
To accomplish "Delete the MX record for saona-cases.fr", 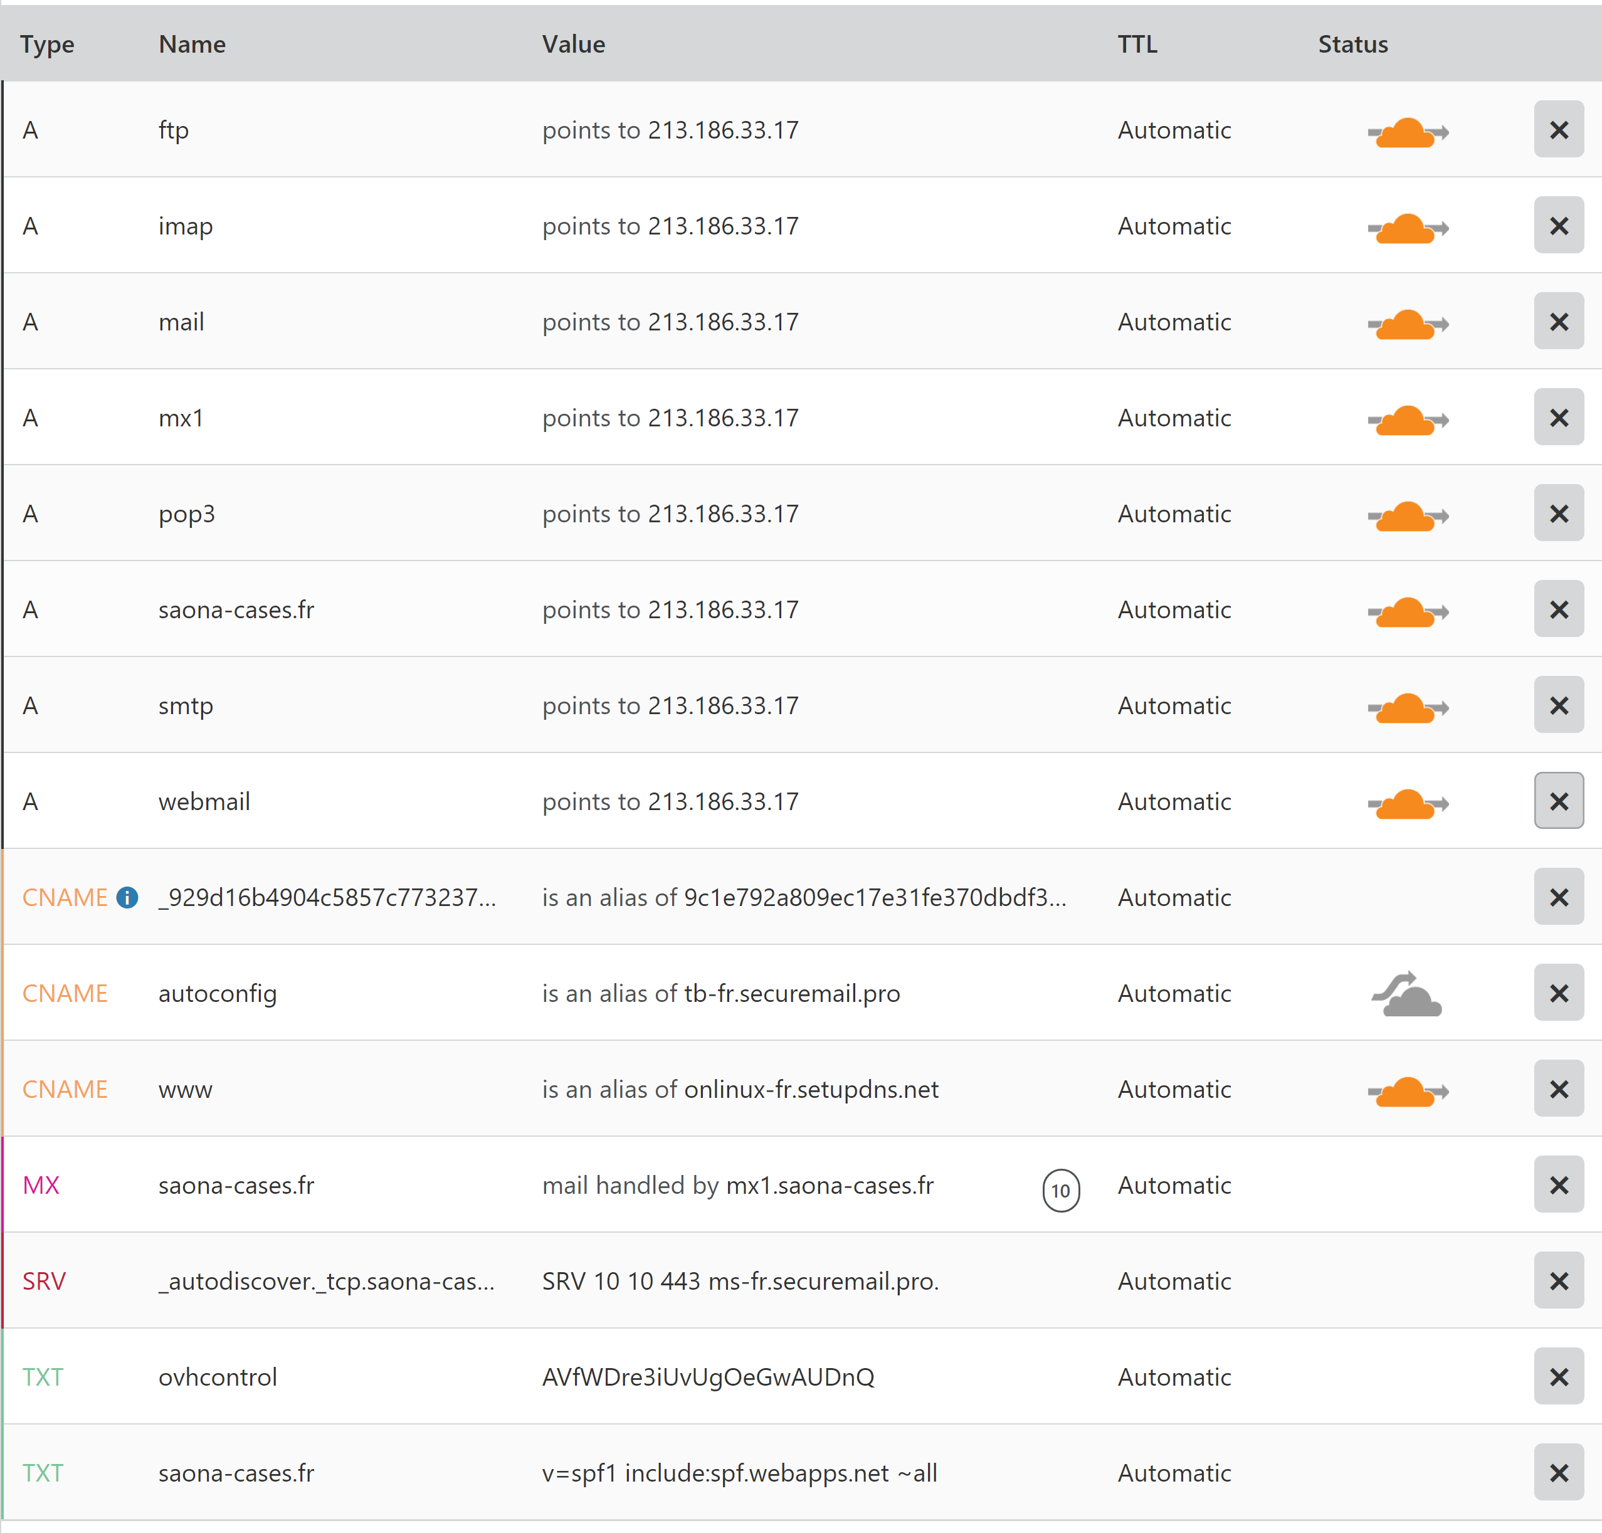I will (1558, 1185).
